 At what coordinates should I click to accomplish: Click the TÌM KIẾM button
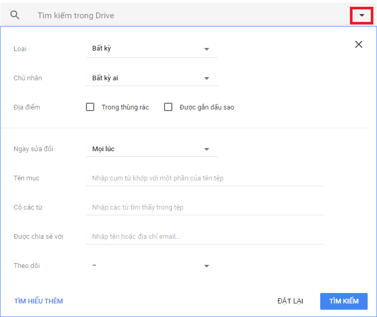(344, 301)
